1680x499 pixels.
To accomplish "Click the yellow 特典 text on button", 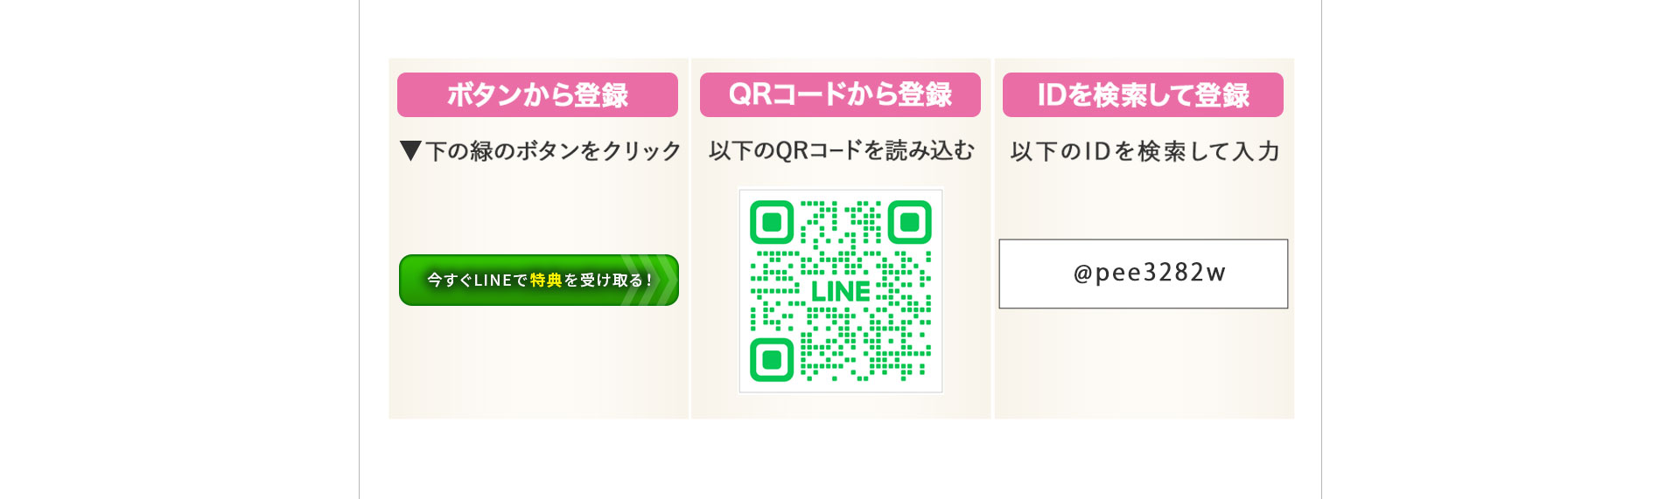I will 546,280.
